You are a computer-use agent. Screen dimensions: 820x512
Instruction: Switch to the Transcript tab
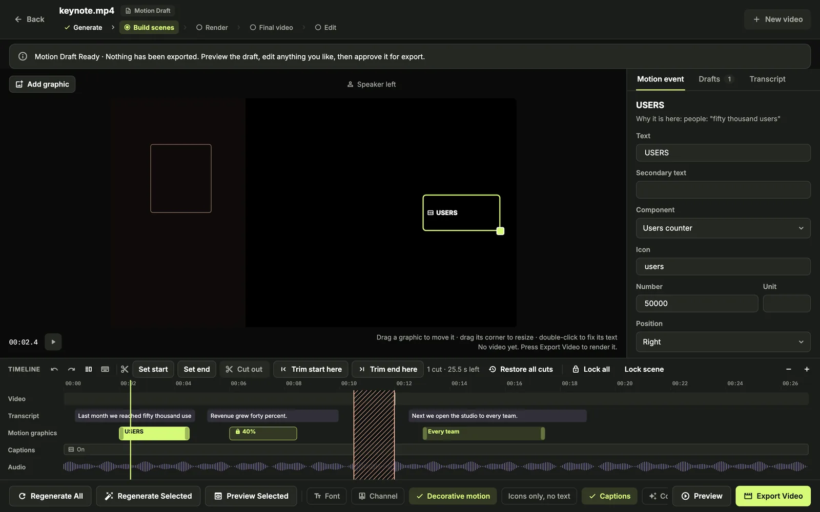click(x=767, y=79)
